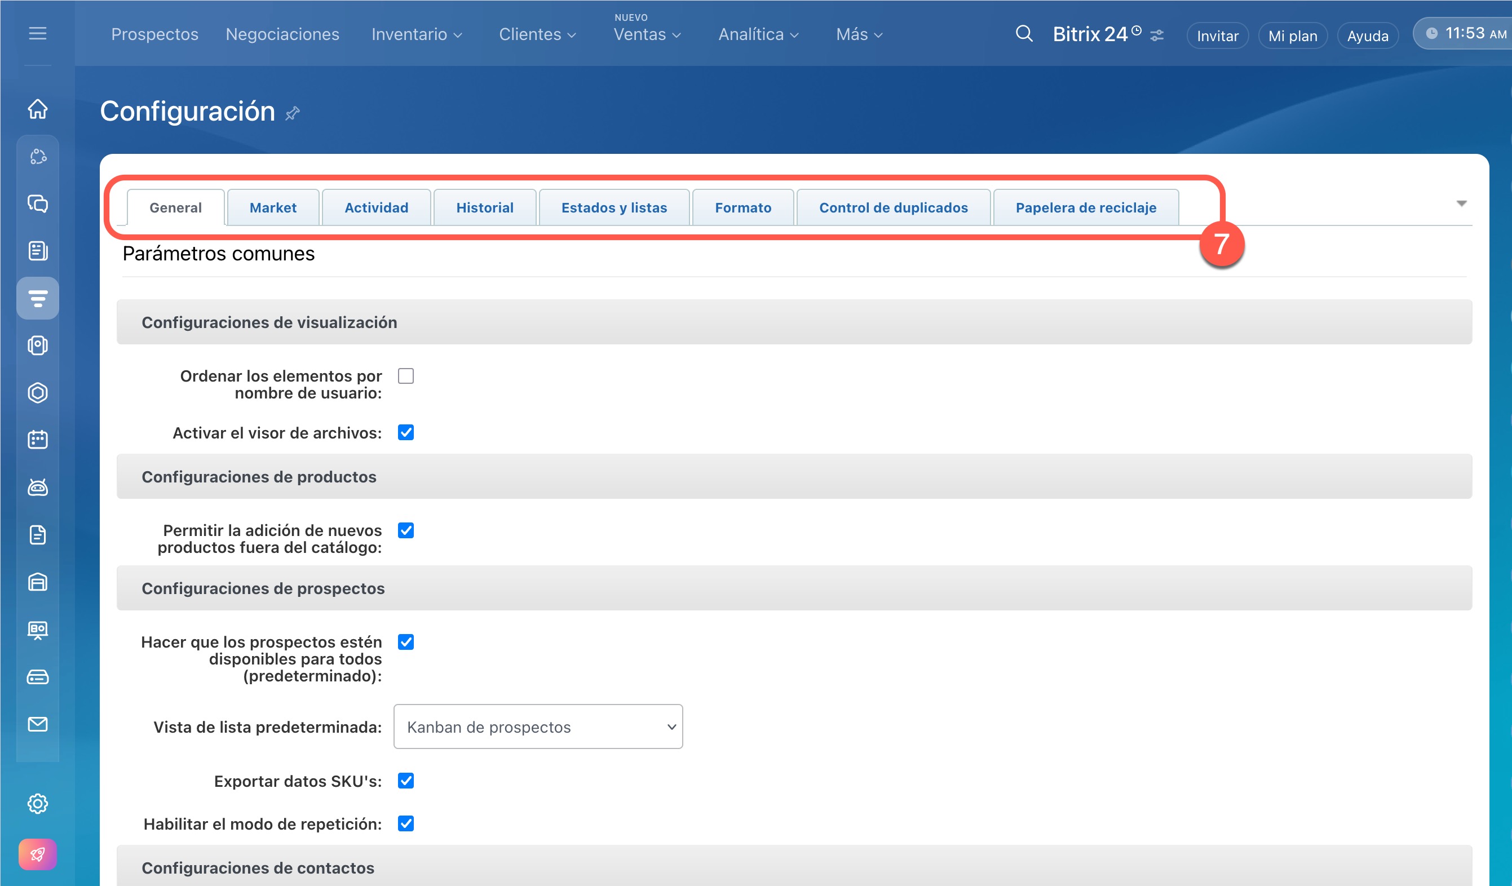Screen dimensions: 1512x886
Task: Uncheck Activar el visor de archivos
Action: tap(405, 432)
